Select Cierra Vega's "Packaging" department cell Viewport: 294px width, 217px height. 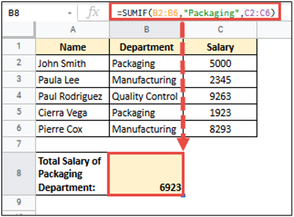[146, 112]
